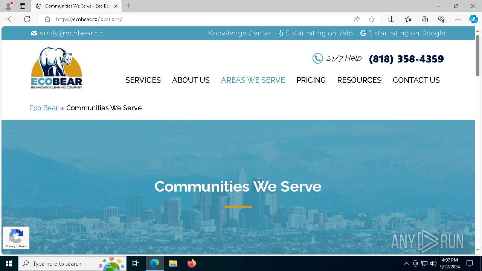Open Task View on taskbar
This screenshot has width=482, height=271.
pyautogui.click(x=136, y=263)
